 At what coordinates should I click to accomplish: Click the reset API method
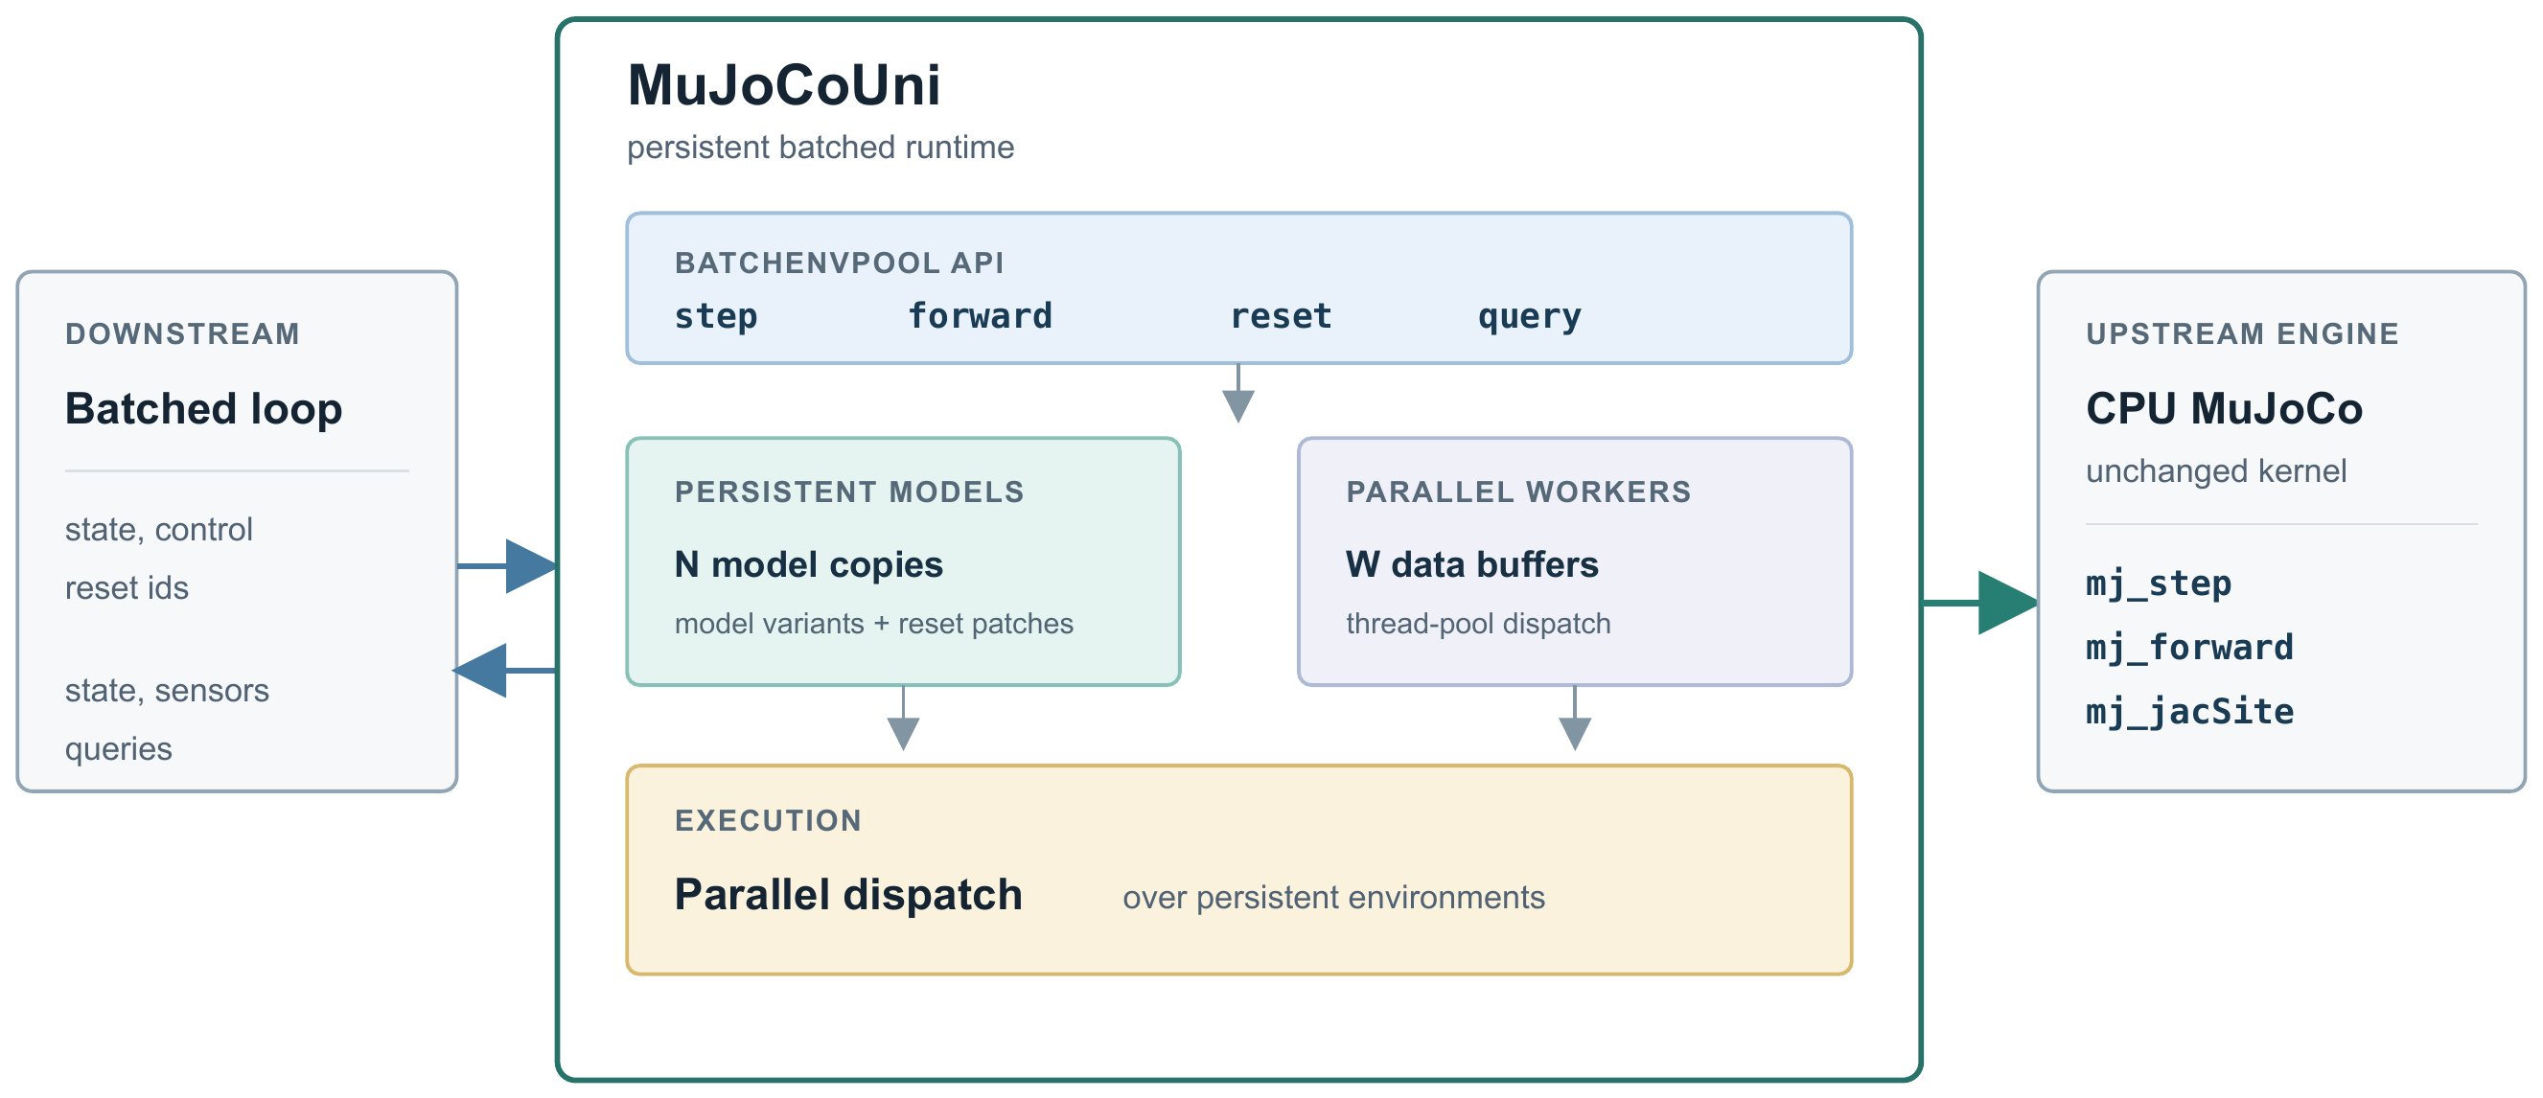[x=1282, y=317]
